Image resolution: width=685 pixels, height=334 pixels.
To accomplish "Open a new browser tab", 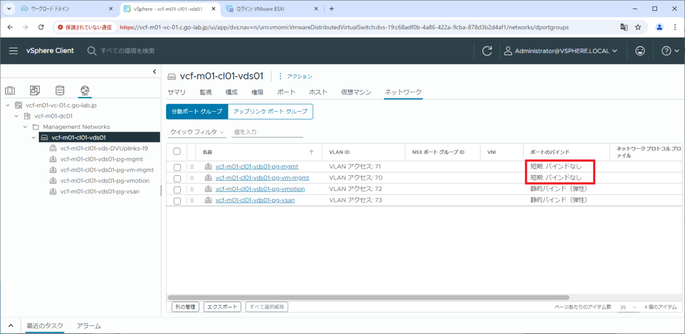I will click(332, 9).
